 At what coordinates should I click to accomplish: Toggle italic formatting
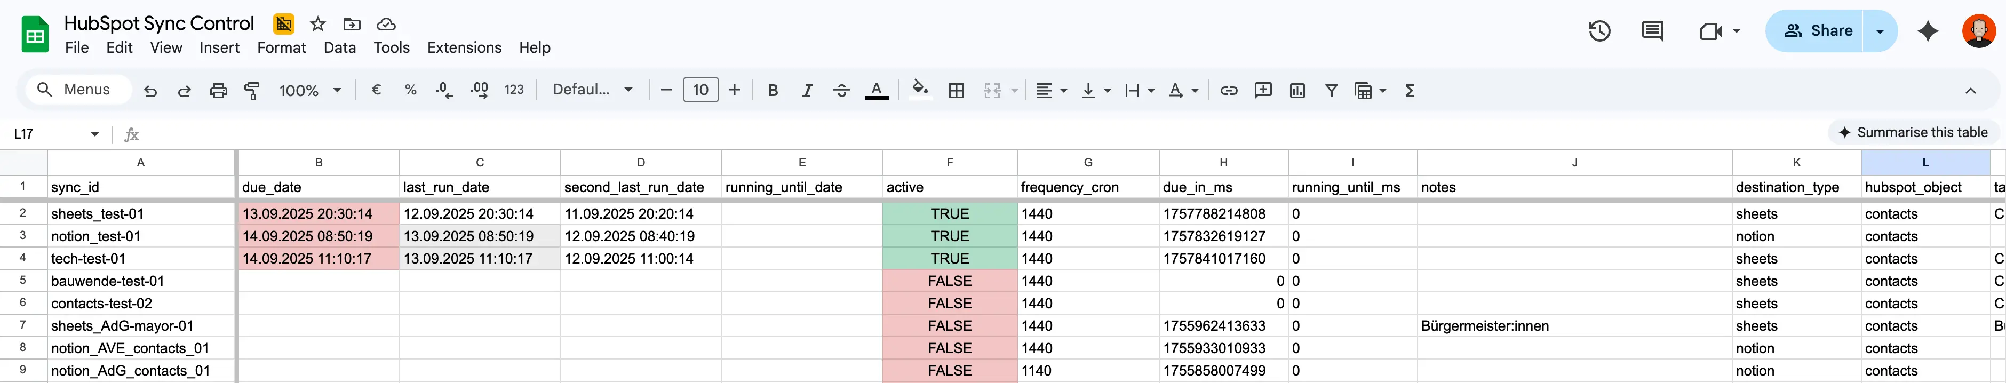click(808, 90)
